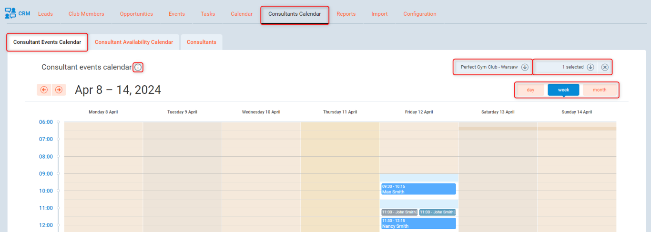Click the Monday 8 April column header
The height and width of the screenshot is (232, 651).
pyautogui.click(x=103, y=112)
